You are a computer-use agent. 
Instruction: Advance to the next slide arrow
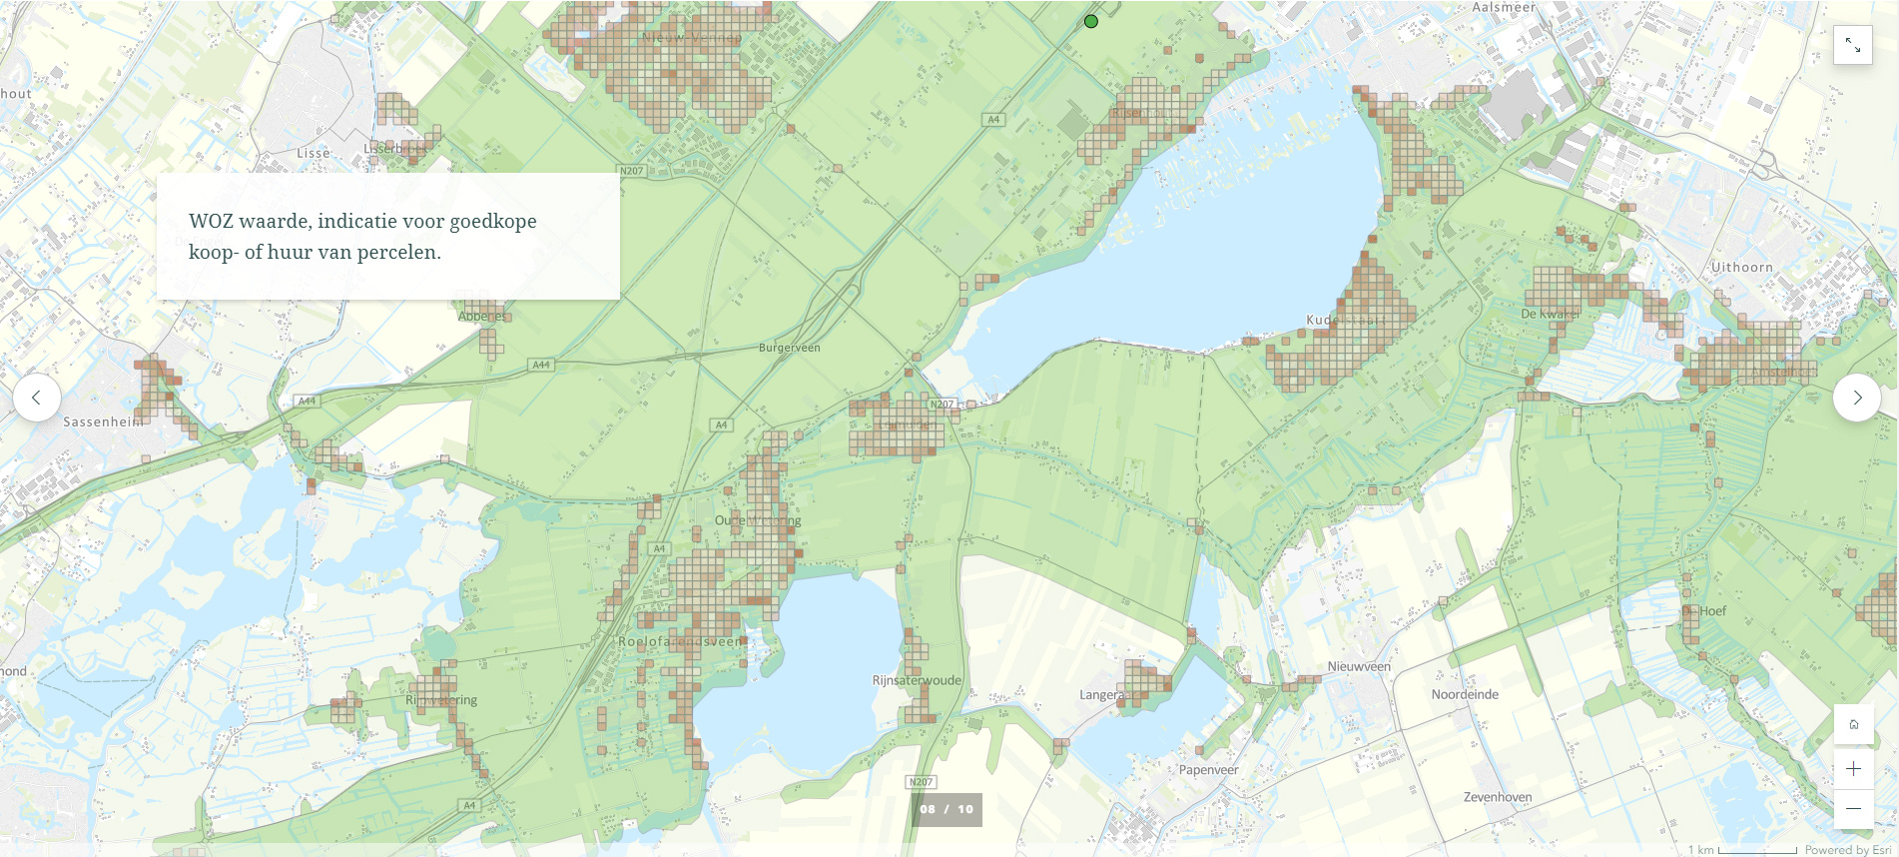pyautogui.click(x=1856, y=398)
